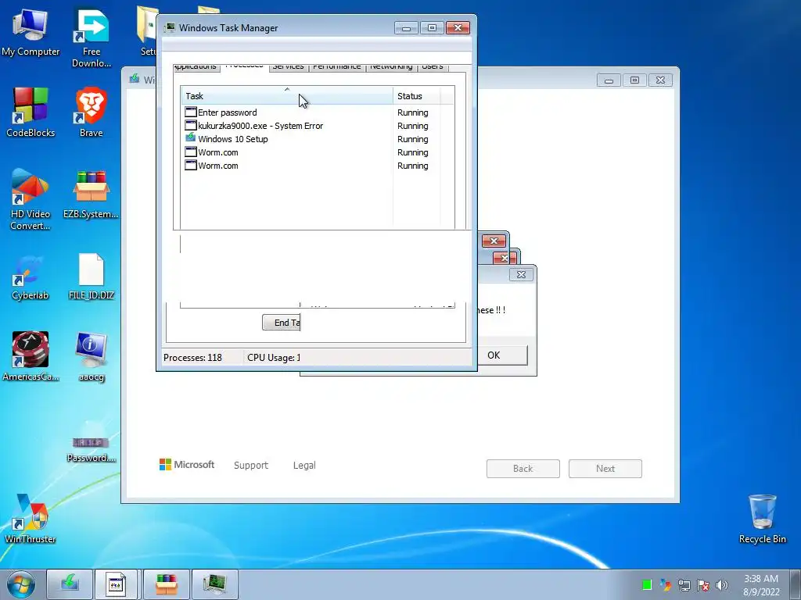Screen dimensions: 801x600
Task: Click Next in Windows 10 Setup
Action: pos(605,469)
